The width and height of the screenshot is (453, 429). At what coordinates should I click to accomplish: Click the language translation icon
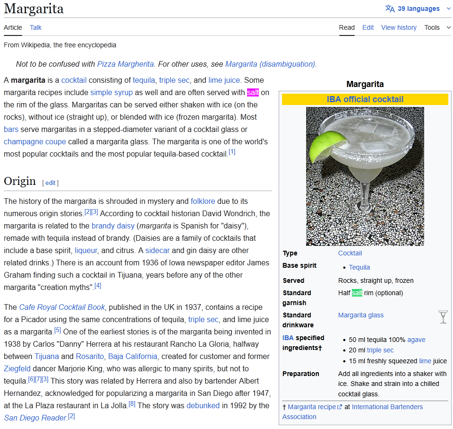point(390,9)
